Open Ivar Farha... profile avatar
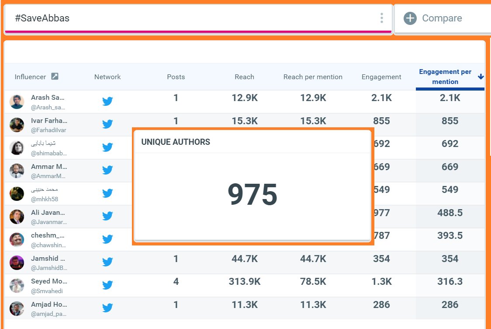This screenshot has width=491, height=329. tap(17, 125)
